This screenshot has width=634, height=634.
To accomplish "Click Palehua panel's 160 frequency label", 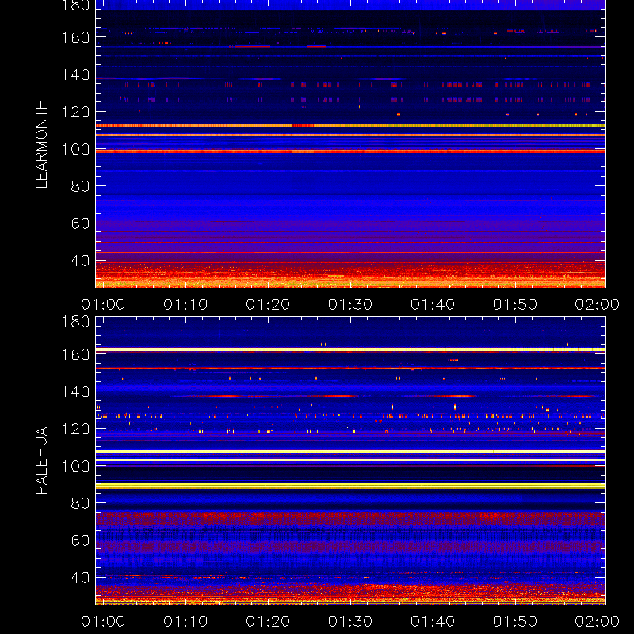I will (75, 354).
